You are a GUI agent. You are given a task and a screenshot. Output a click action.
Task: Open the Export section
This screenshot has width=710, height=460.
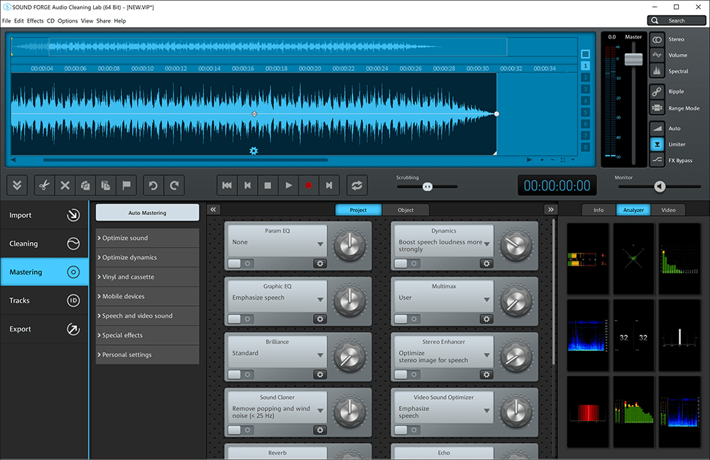44,329
